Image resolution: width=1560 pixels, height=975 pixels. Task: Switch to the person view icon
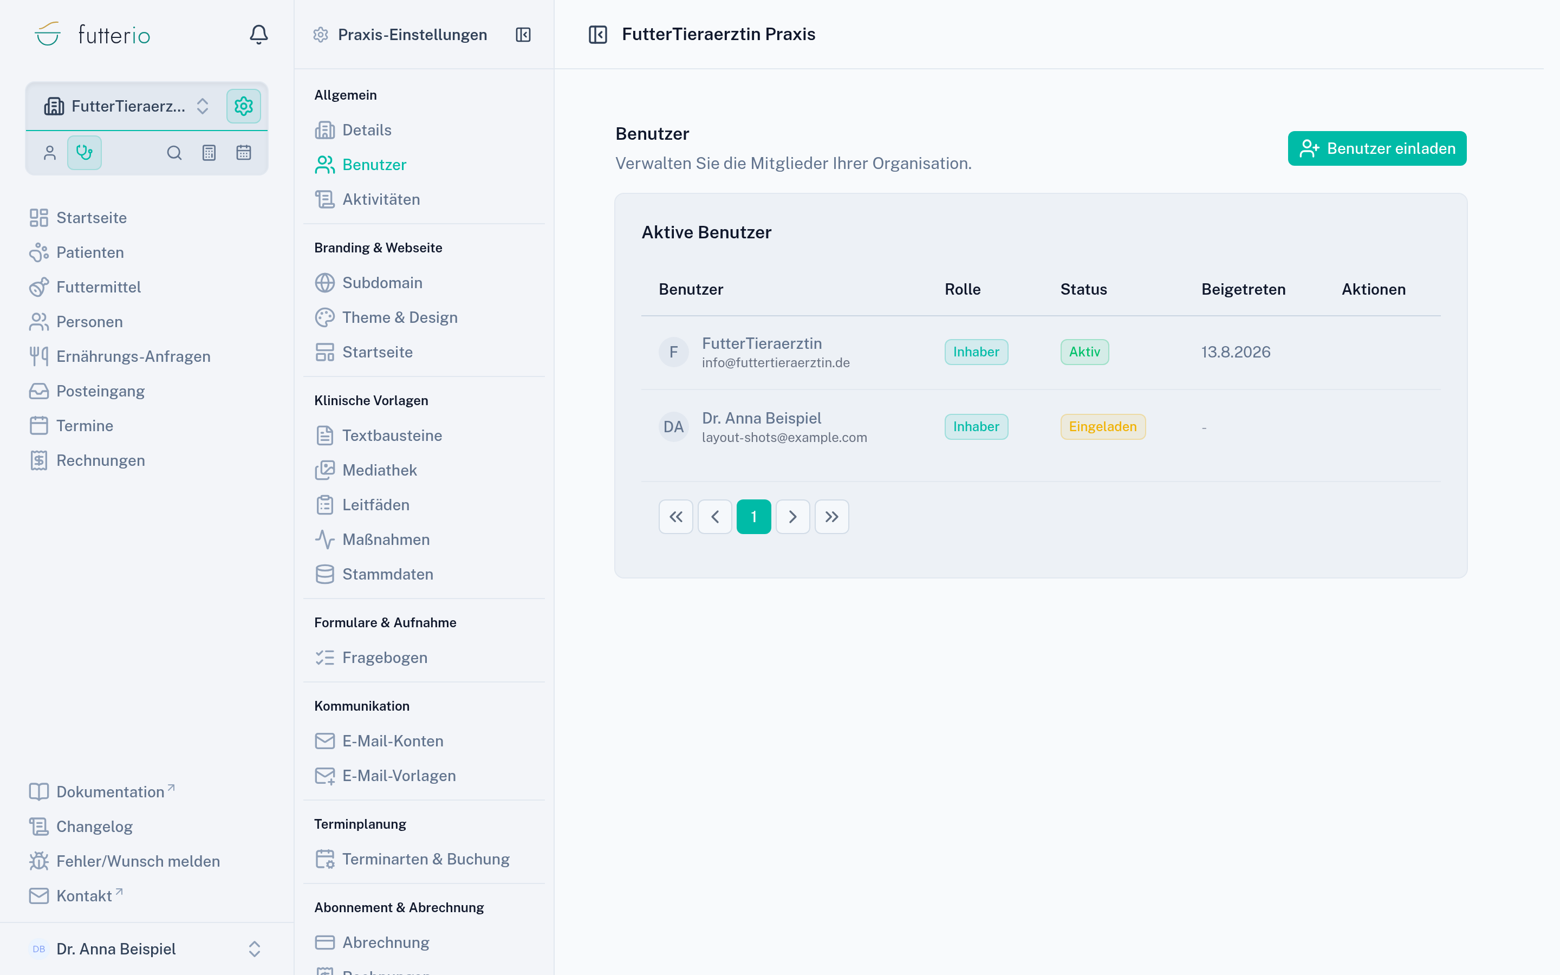click(50, 153)
